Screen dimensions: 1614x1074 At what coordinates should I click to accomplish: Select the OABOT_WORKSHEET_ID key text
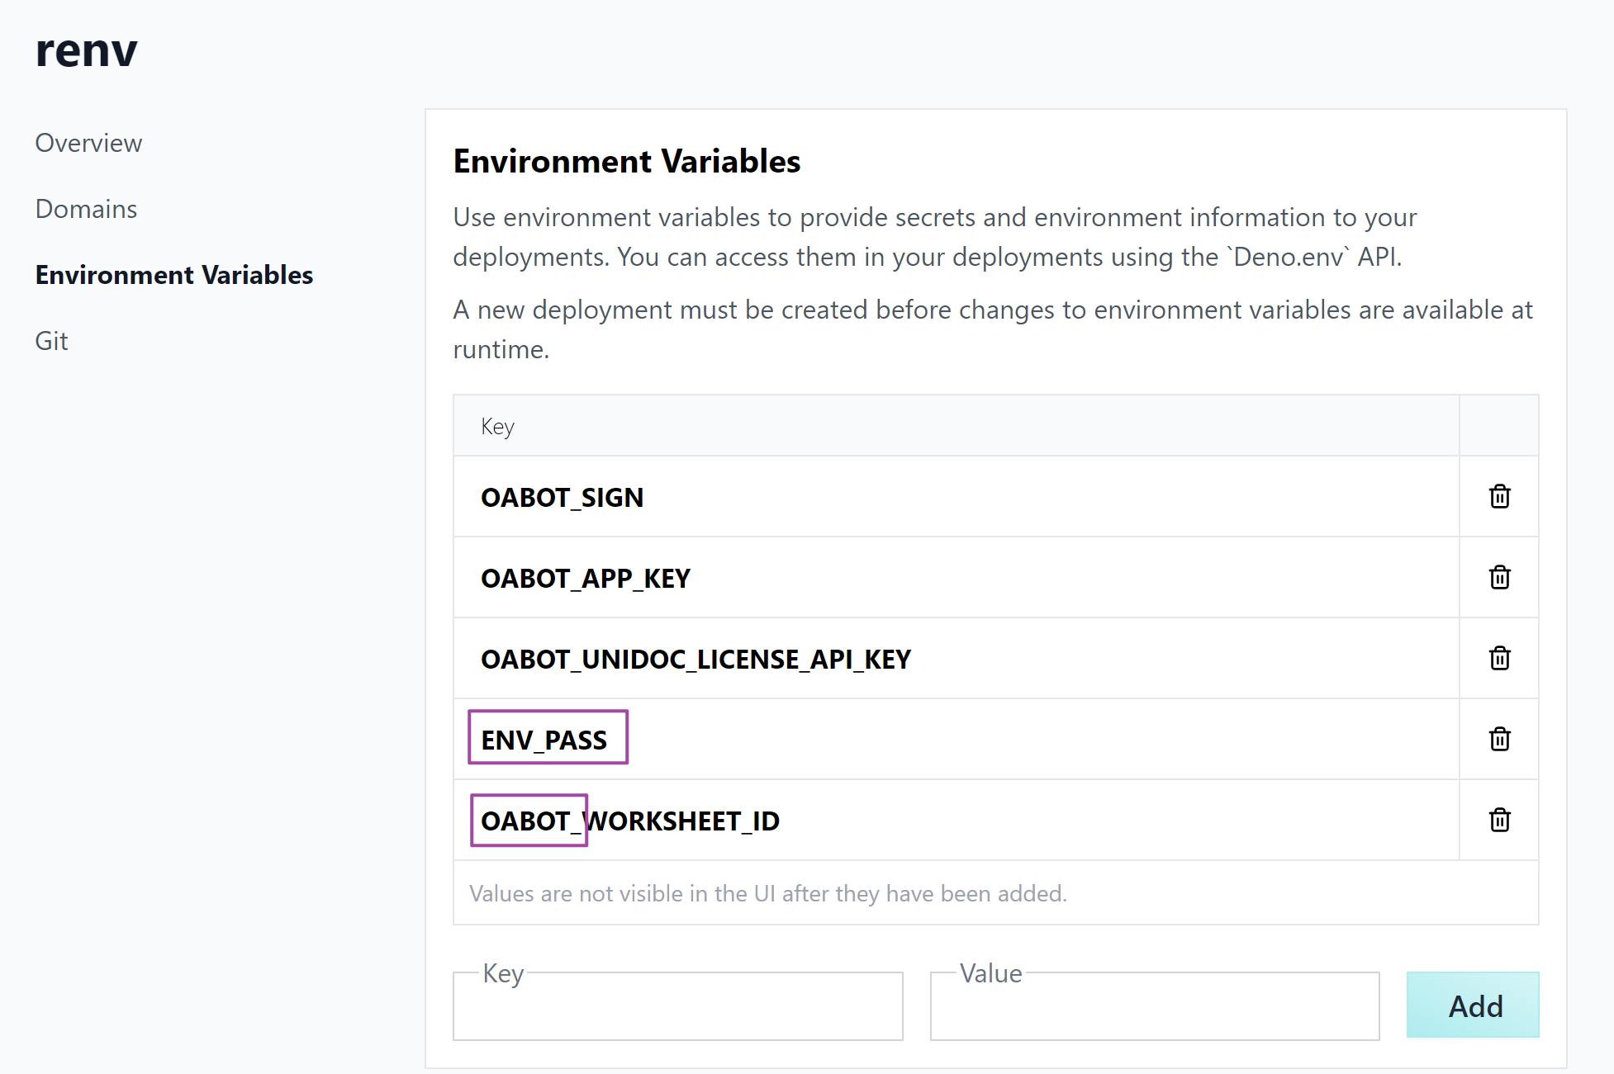click(630, 821)
